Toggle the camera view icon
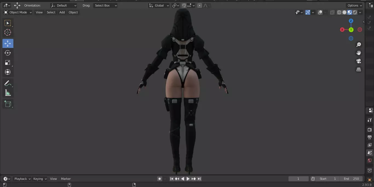Image resolution: width=374 pixels, height=187 pixels. pyautogui.click(x=359, y=61)
